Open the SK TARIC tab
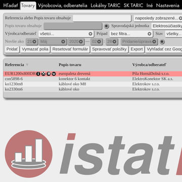 coord(133,6)
